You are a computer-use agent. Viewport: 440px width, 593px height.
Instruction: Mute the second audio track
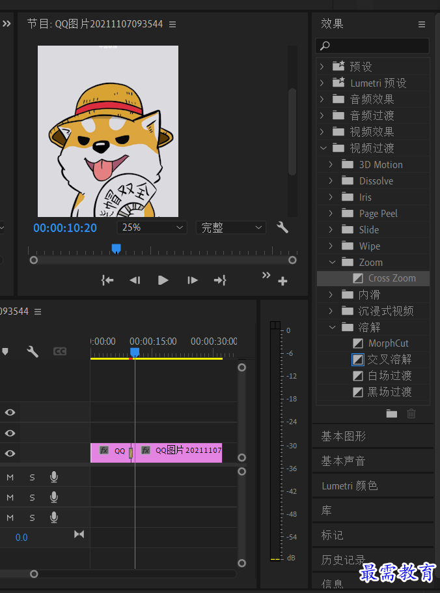coord(10,497)
